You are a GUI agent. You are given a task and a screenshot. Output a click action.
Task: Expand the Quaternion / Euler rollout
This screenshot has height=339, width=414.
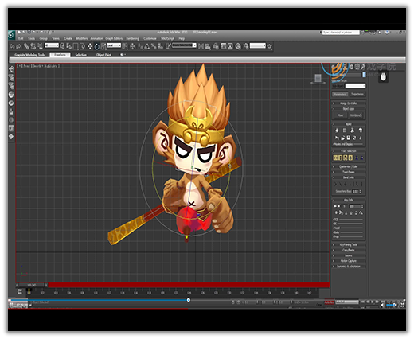tap(349, 166)
